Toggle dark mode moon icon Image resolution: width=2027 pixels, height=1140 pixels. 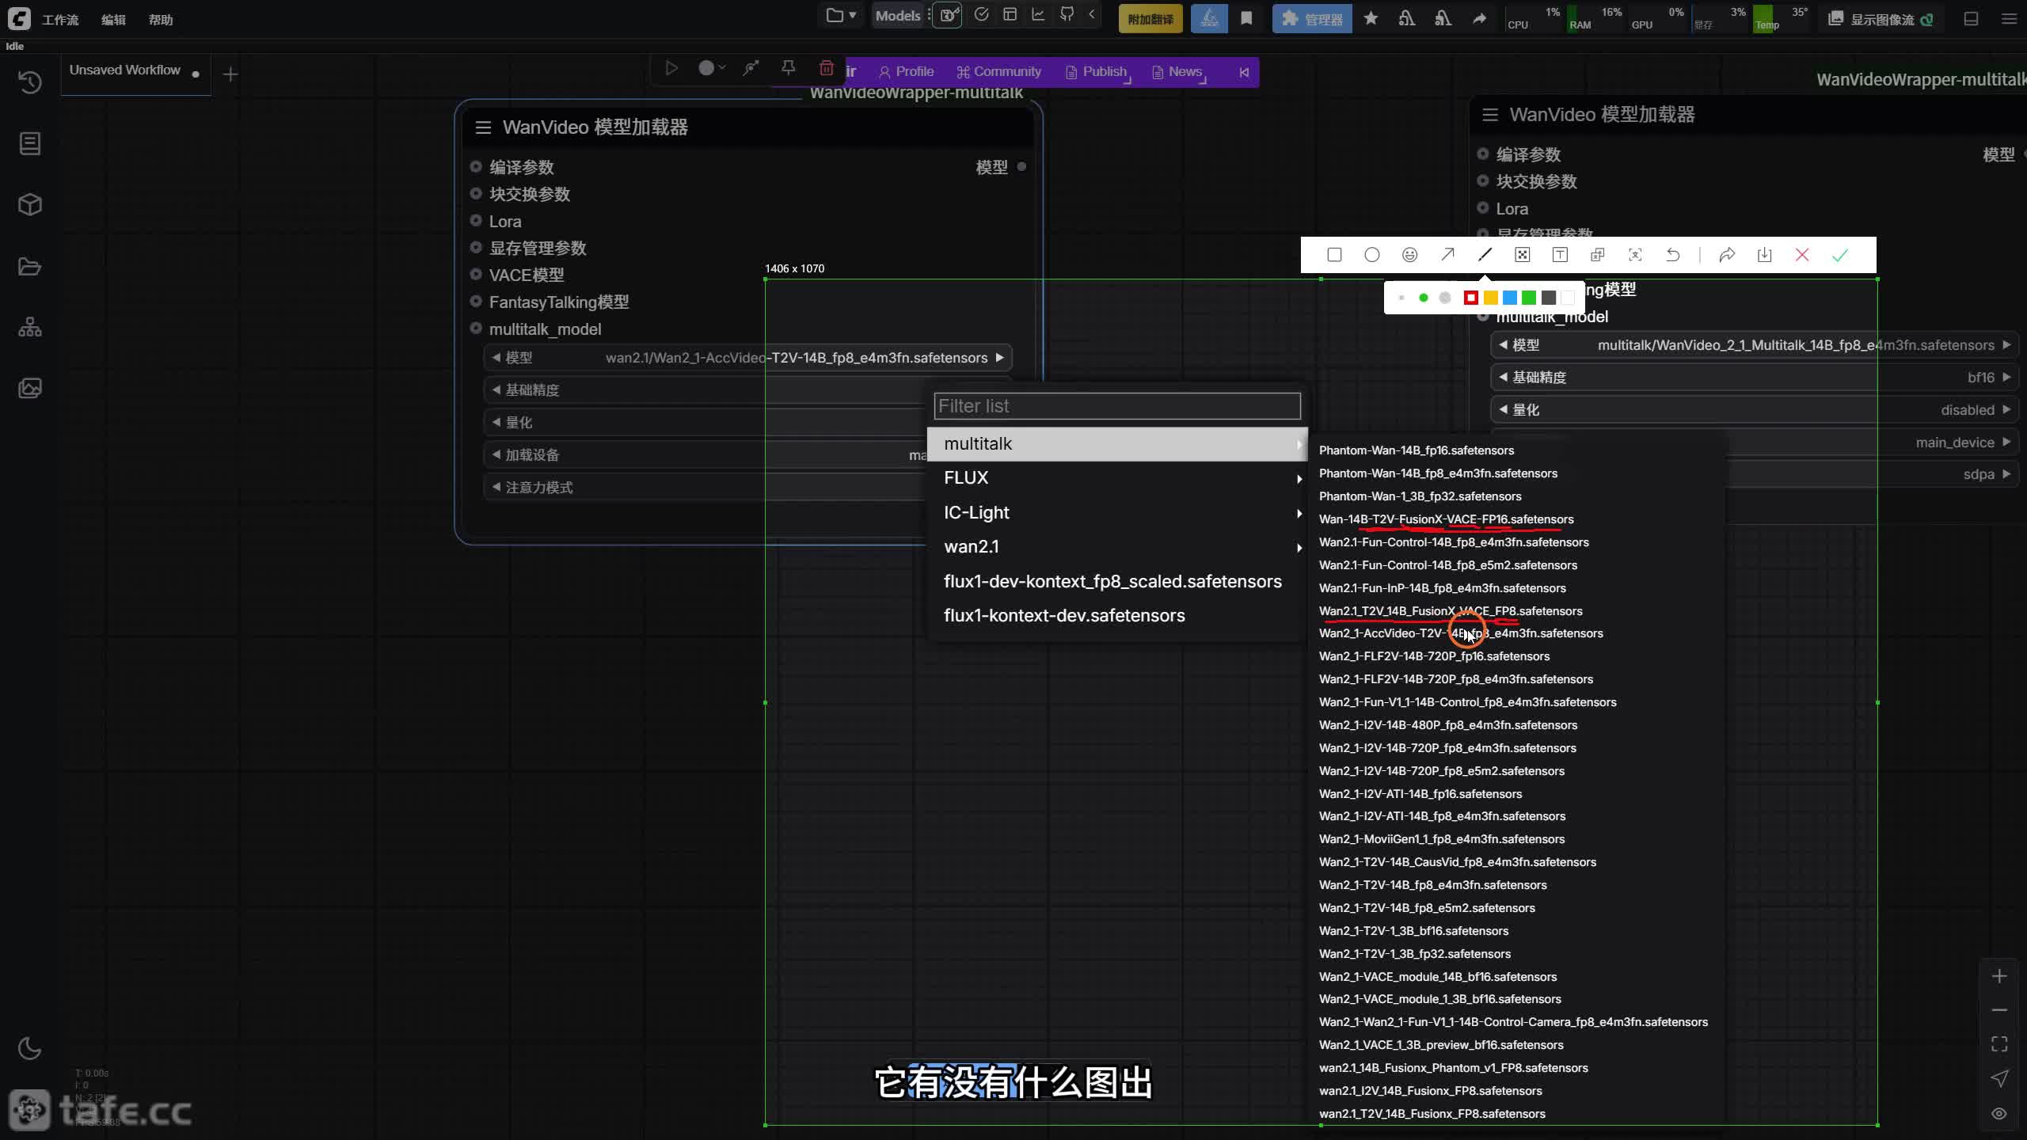29,1048
